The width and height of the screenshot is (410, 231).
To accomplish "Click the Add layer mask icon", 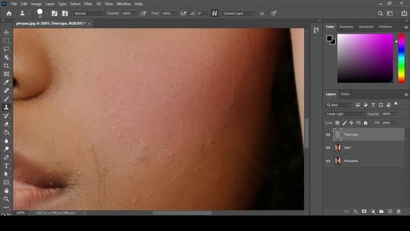I will click(x=364, y=211).
